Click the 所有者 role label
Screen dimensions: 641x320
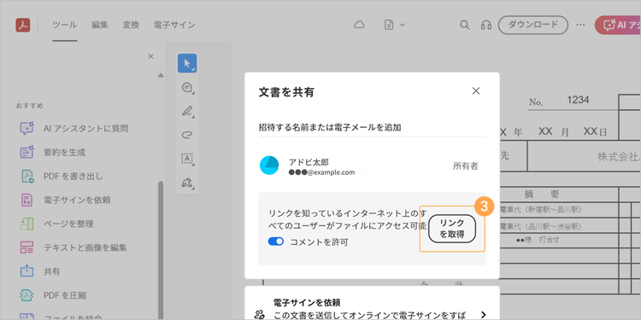(x=465, y=166)
